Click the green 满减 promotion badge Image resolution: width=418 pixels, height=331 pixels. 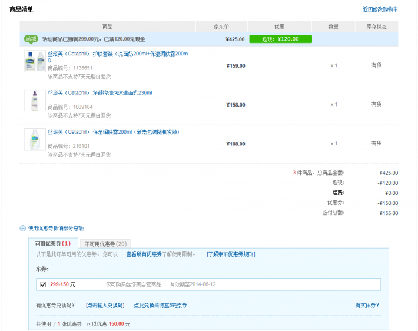pos(31,39)
